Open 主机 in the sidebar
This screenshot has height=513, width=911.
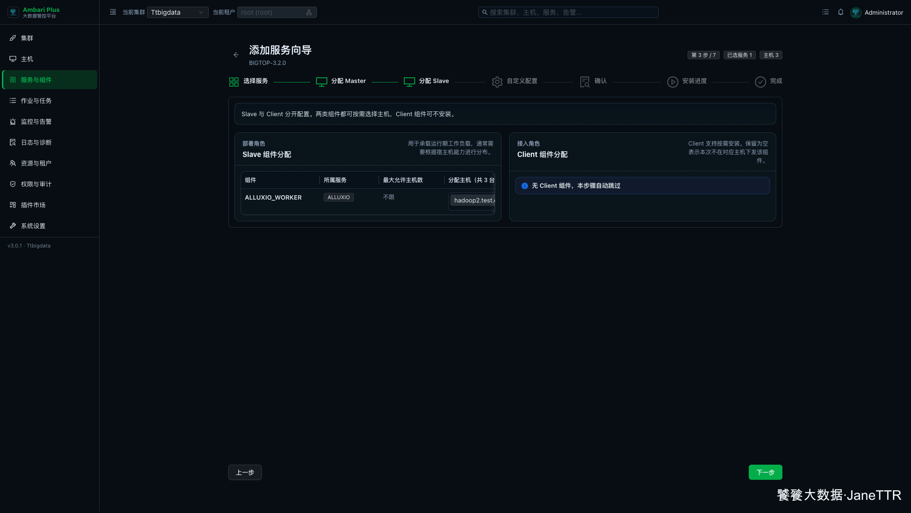coord(50,59)
